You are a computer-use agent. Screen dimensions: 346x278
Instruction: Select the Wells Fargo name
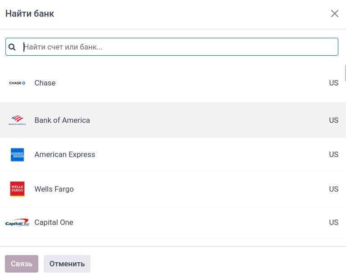(54, 189)
